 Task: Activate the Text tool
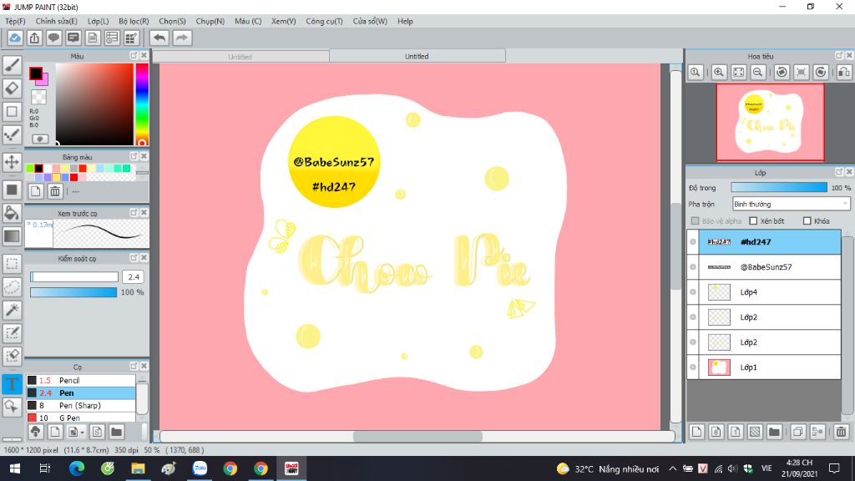[12, 384]
